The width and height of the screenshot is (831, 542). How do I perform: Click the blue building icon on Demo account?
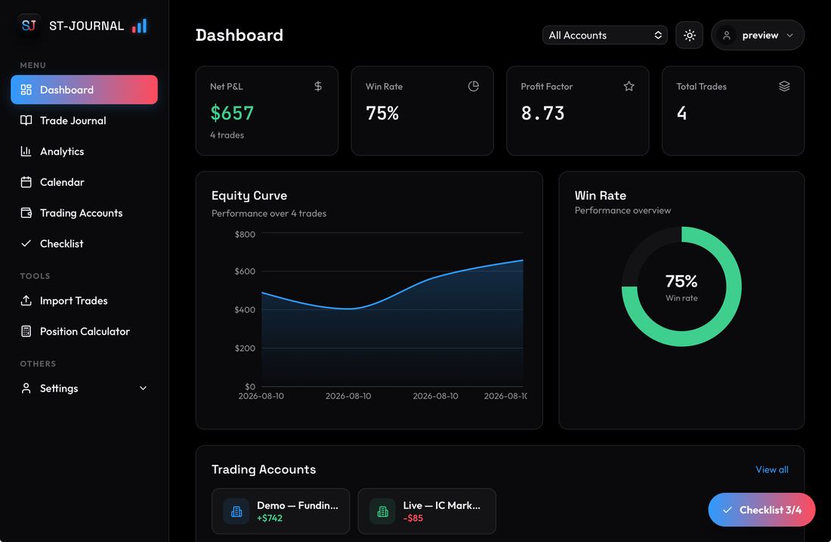pos(236,511)
